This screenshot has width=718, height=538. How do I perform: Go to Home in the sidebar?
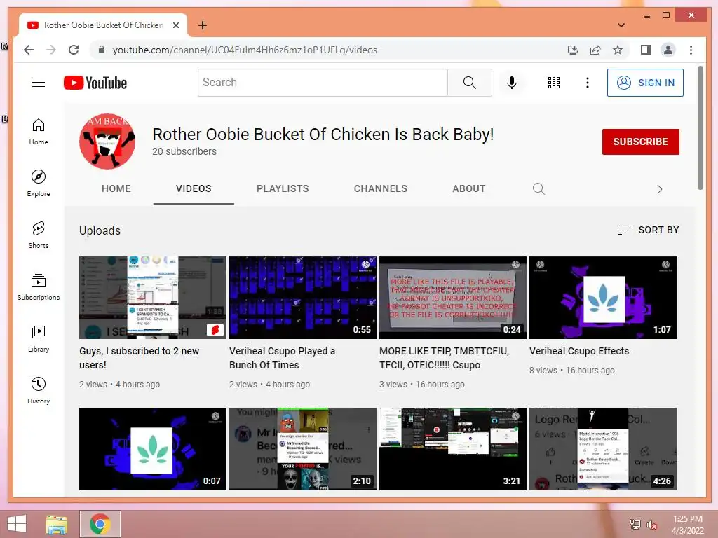pos(39,132)
